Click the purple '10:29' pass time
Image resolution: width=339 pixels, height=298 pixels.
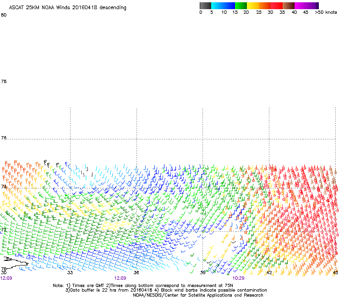tap(238, 278)
